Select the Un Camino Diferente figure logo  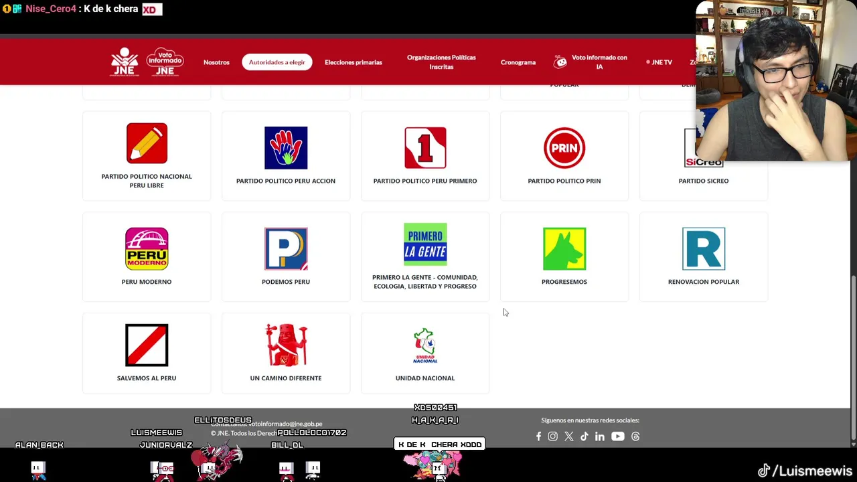coord(286,345)
